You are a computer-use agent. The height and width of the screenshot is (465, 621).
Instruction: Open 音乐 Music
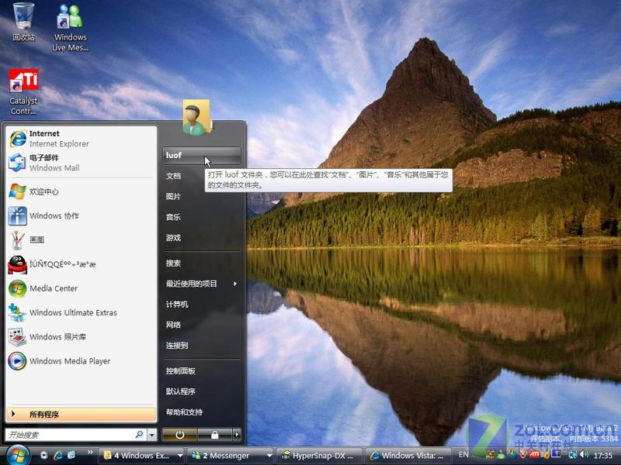pyautogui.click(x=201, y=217)
